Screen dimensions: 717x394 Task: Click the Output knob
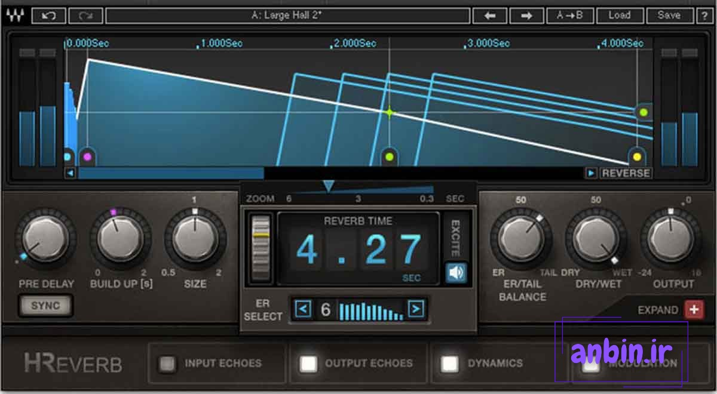tap(670, 238)
